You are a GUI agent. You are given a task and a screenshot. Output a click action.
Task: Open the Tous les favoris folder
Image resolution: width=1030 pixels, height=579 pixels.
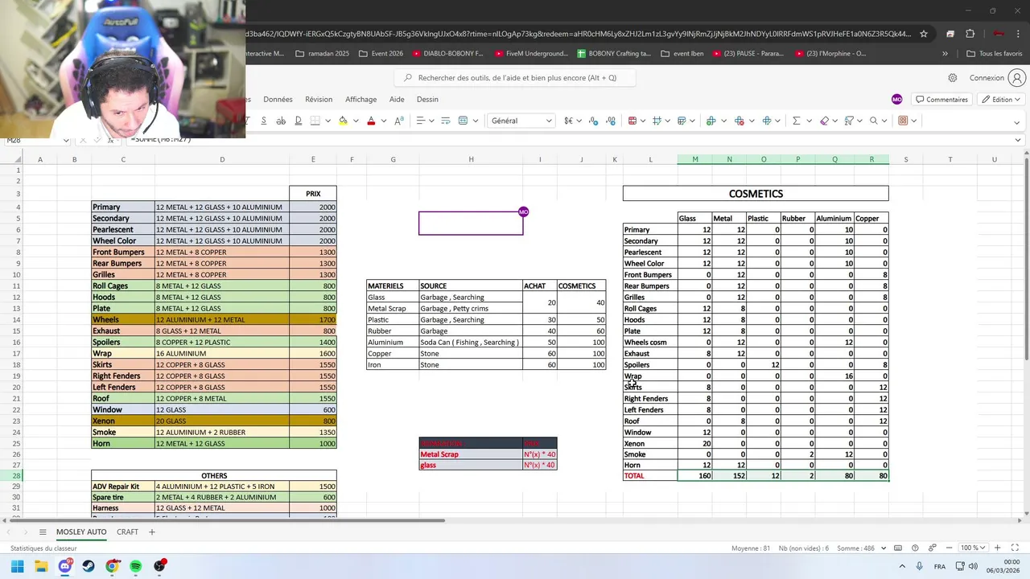click(x=995, y=54)
